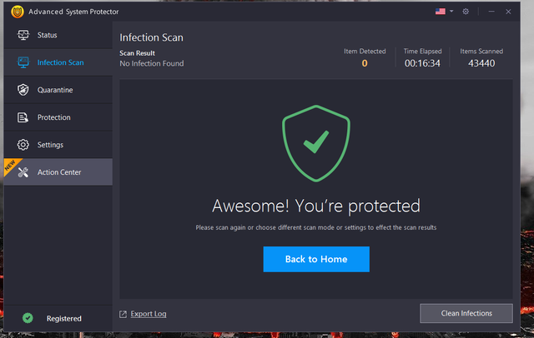
Task: Go to the Protection section
Action: point(58,117)
